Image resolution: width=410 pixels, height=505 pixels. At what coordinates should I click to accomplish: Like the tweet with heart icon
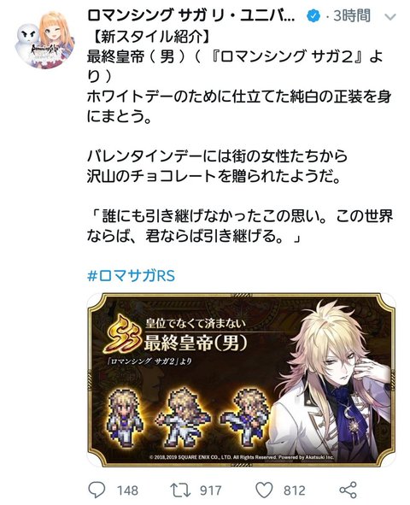click(x=264, y=490)
